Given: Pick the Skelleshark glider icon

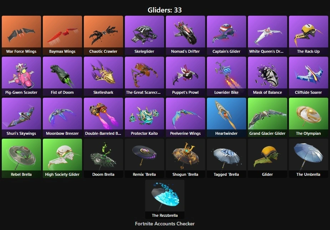Looking at the screenshot, I should (x=103, y=76).
